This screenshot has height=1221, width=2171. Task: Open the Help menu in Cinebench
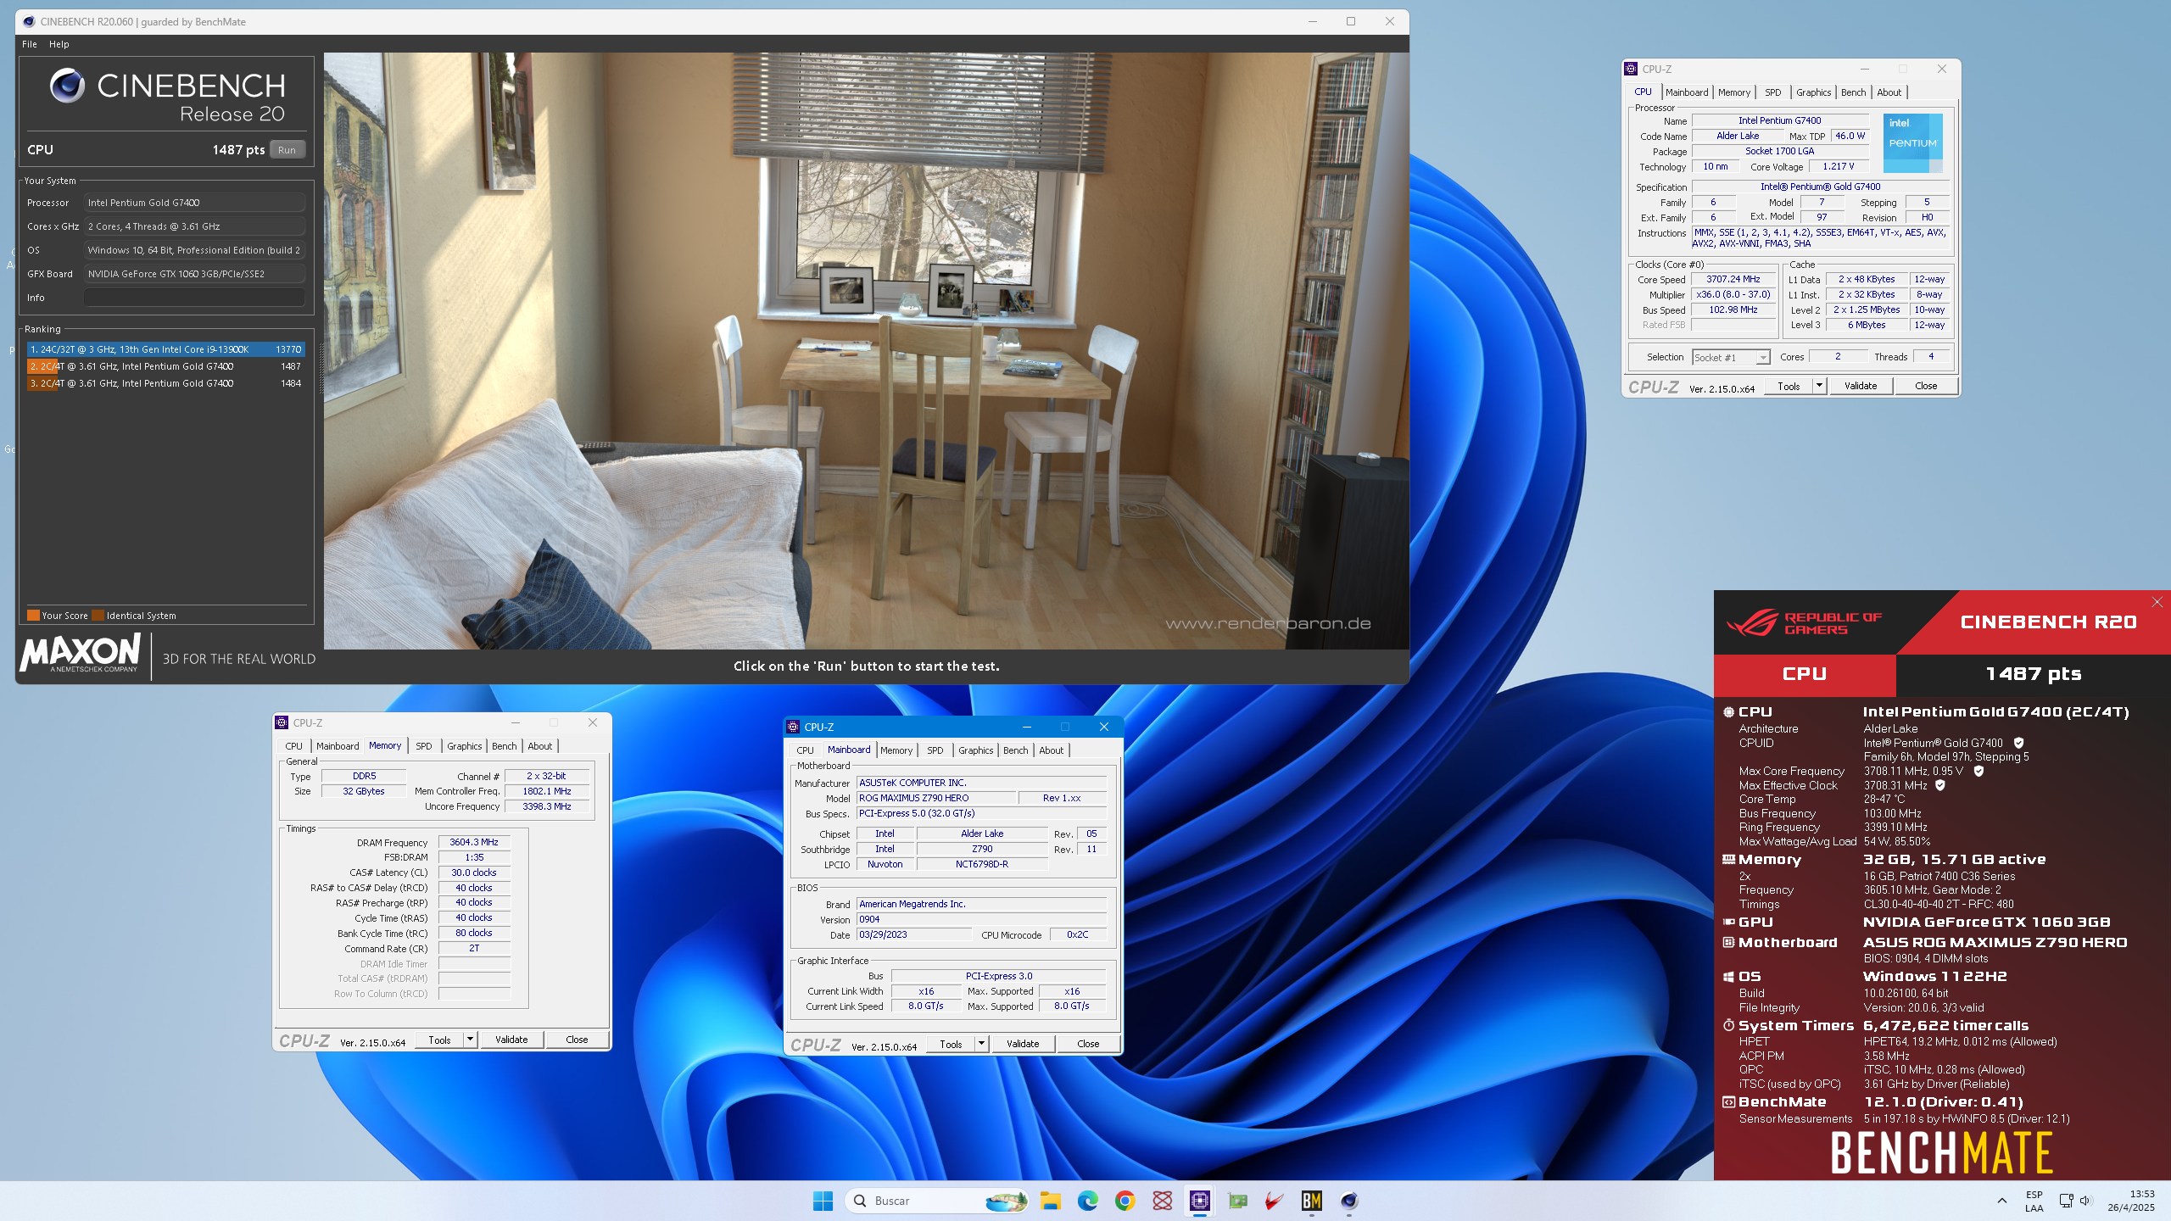click(x=59, y=44)
